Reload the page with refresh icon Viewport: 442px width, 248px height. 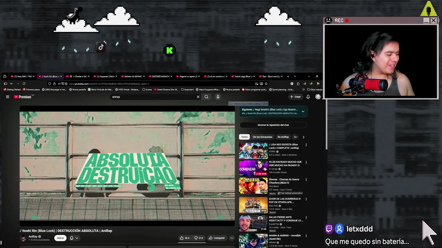tap(24, 84)
